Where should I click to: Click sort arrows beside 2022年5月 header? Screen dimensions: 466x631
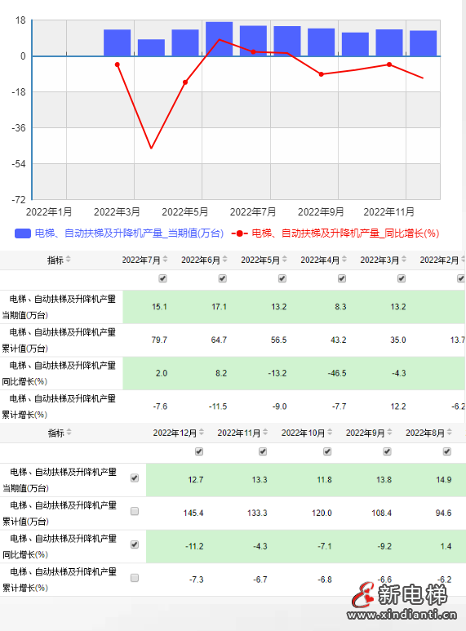[x=285, y=260]
